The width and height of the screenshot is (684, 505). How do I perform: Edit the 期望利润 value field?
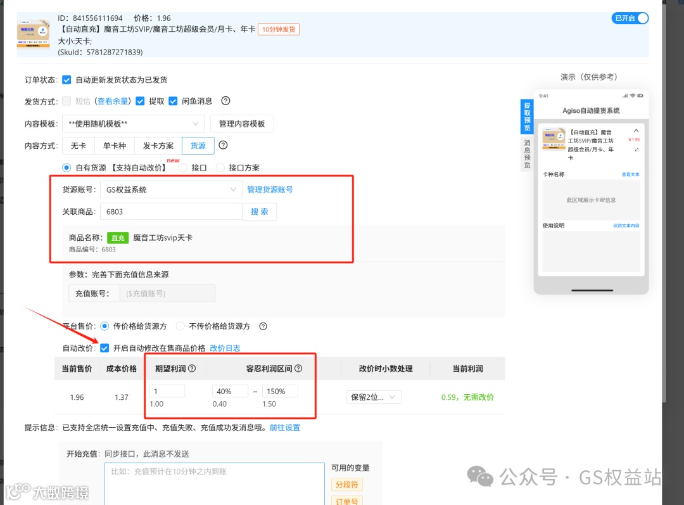167,391
